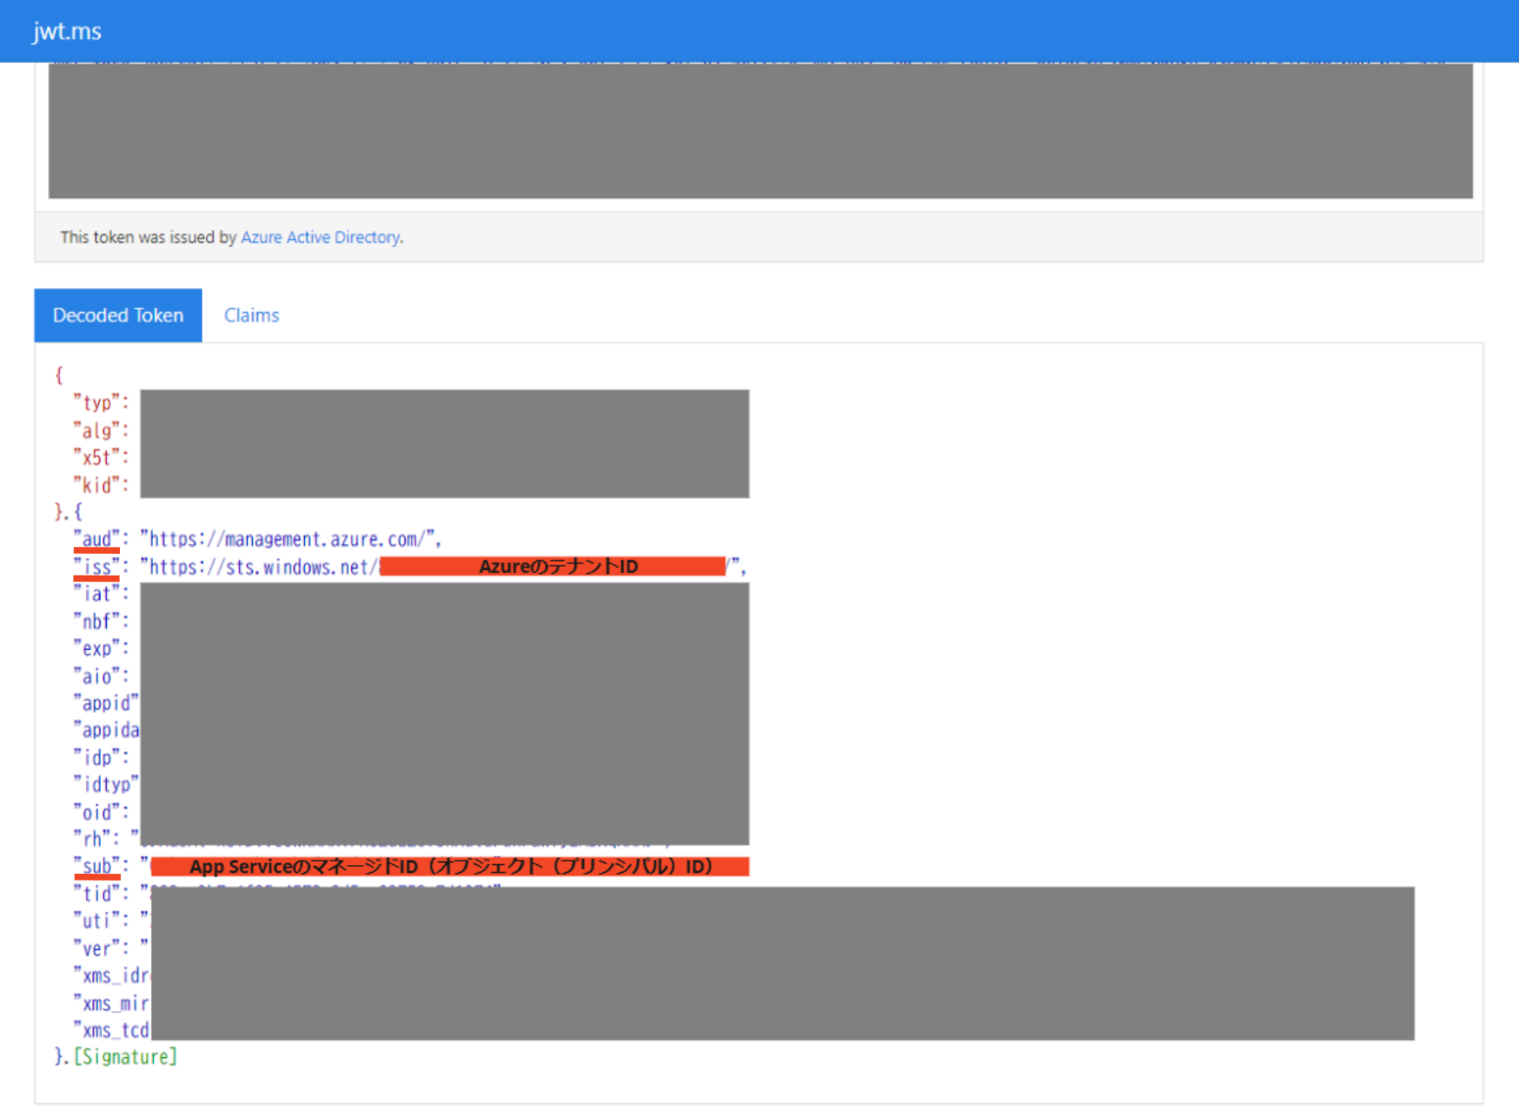Click the "nbf" claim key

96,622
